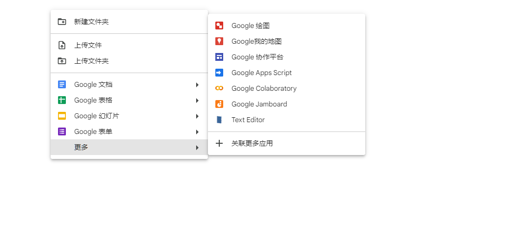Click the new folder icon
The image size is (528, 235).
pyautogui.click(x=62, y=22)
